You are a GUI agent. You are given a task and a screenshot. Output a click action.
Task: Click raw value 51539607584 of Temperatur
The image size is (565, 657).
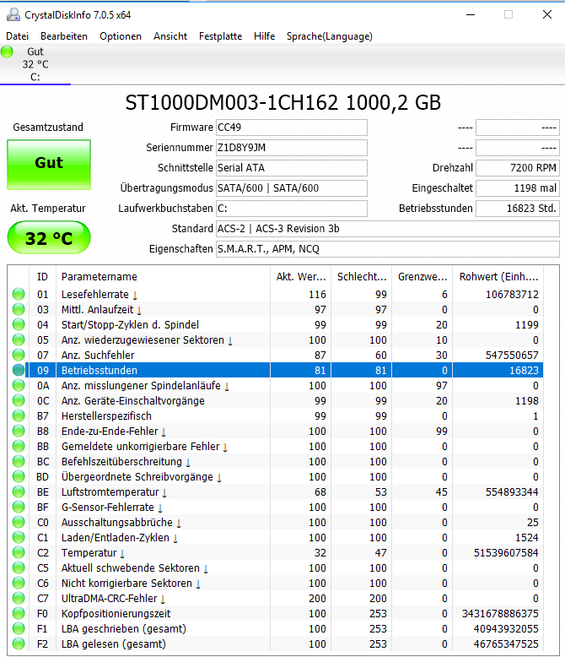(x=506, y=552)
